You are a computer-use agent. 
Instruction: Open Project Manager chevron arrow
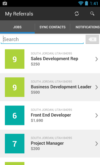click(x=97, y=144)
